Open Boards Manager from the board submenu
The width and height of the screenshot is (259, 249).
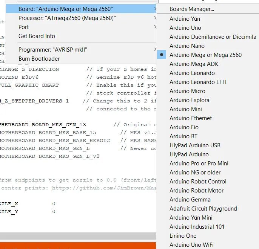191,9
